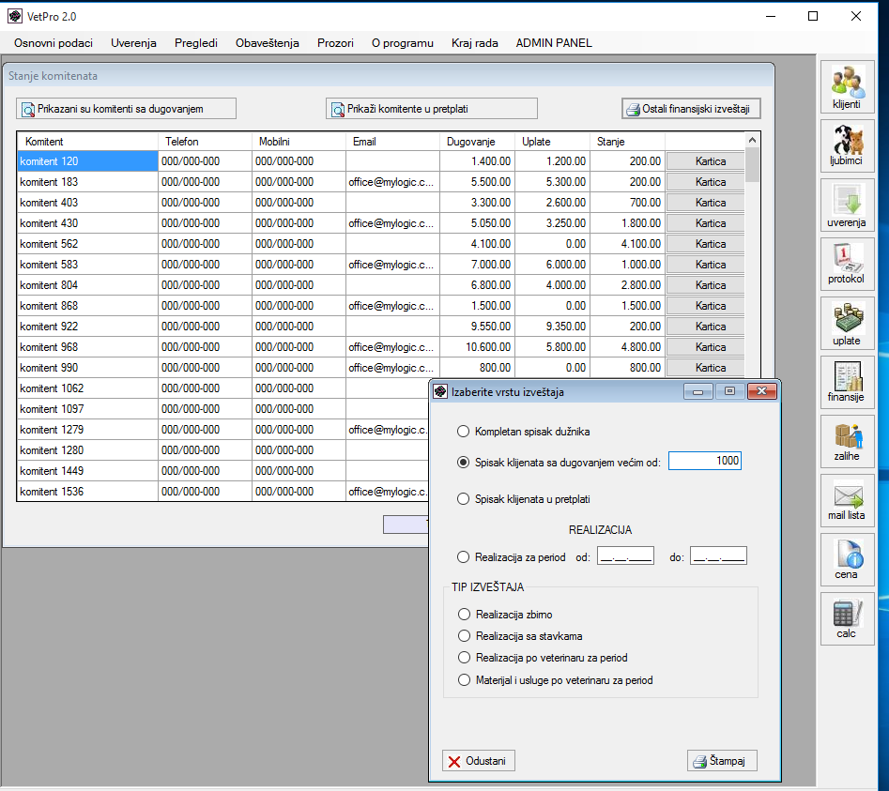
Task: Choose 'Realizacija sa stavkama' radio option
Action: coord(462,636)
